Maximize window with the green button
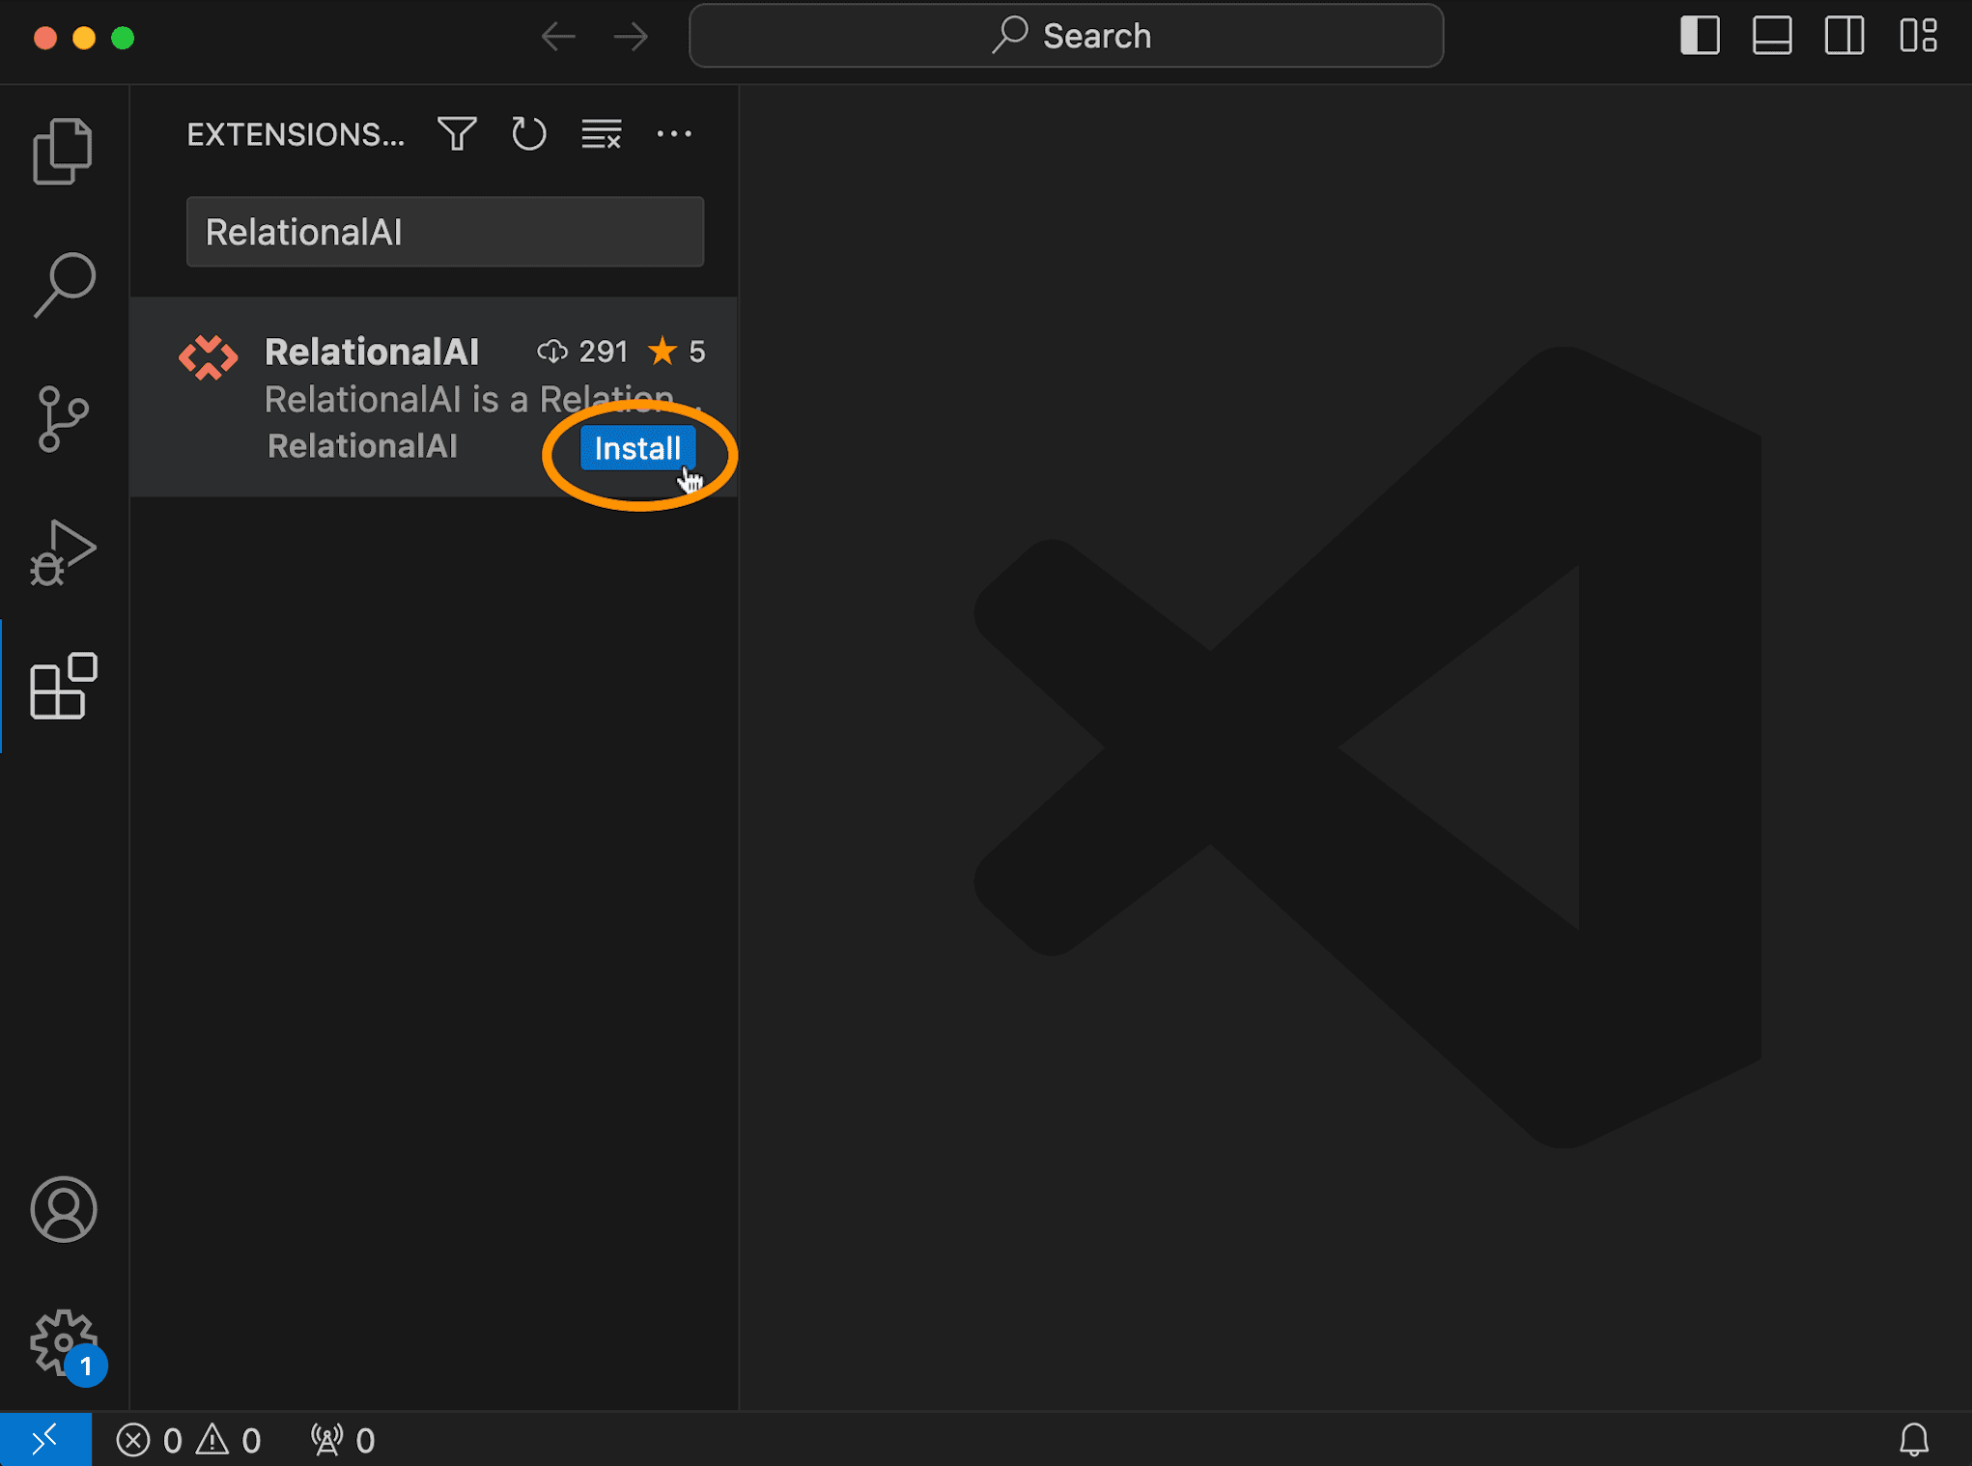The width and height of the screenshot is (1972, 1466). click(123, 38)
